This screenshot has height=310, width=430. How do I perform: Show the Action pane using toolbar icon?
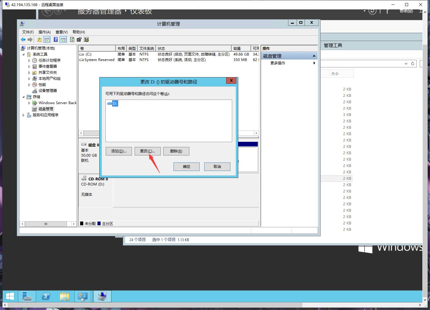point(63,39)
